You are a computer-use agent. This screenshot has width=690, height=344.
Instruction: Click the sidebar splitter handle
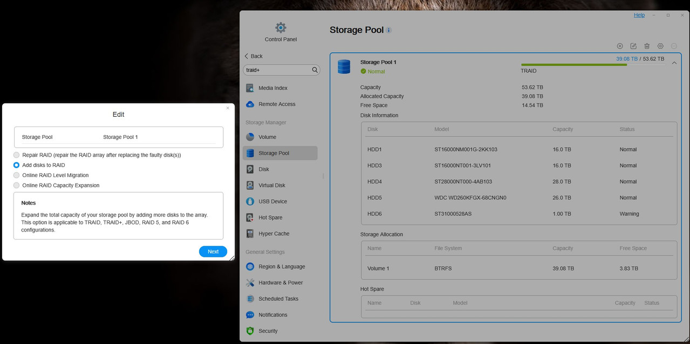(324, 175)
